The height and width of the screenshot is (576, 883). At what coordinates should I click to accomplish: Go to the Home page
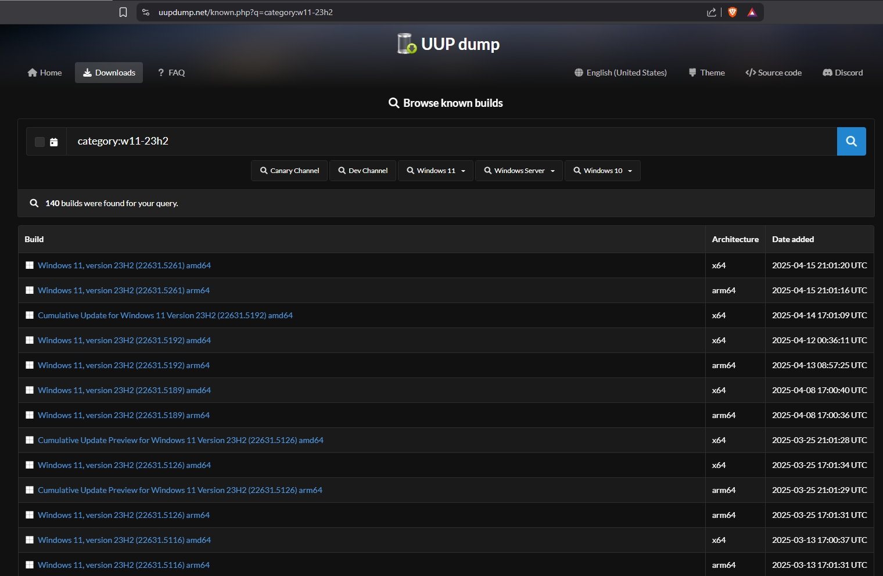pyautogui.click(x=45, y=73)
